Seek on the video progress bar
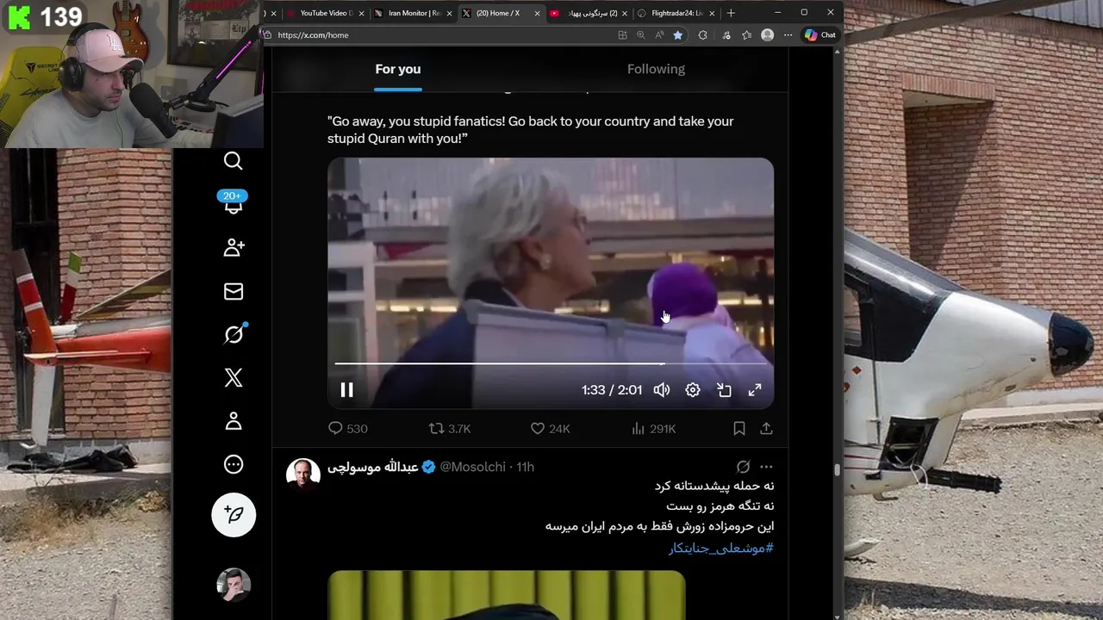The image size is (1103, 620). point(551,364)
